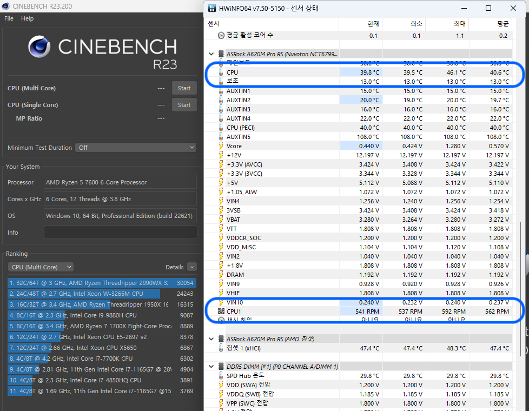The image size is (529, 411).
Task: Collapse the ASRock A620M Pro RS (AMD 칩셋) group
Action: pyautogui.click(x=211, y=339)
